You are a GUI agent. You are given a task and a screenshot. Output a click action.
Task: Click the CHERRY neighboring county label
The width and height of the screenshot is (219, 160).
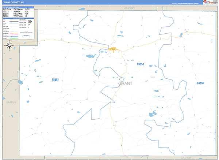point(130,8)
